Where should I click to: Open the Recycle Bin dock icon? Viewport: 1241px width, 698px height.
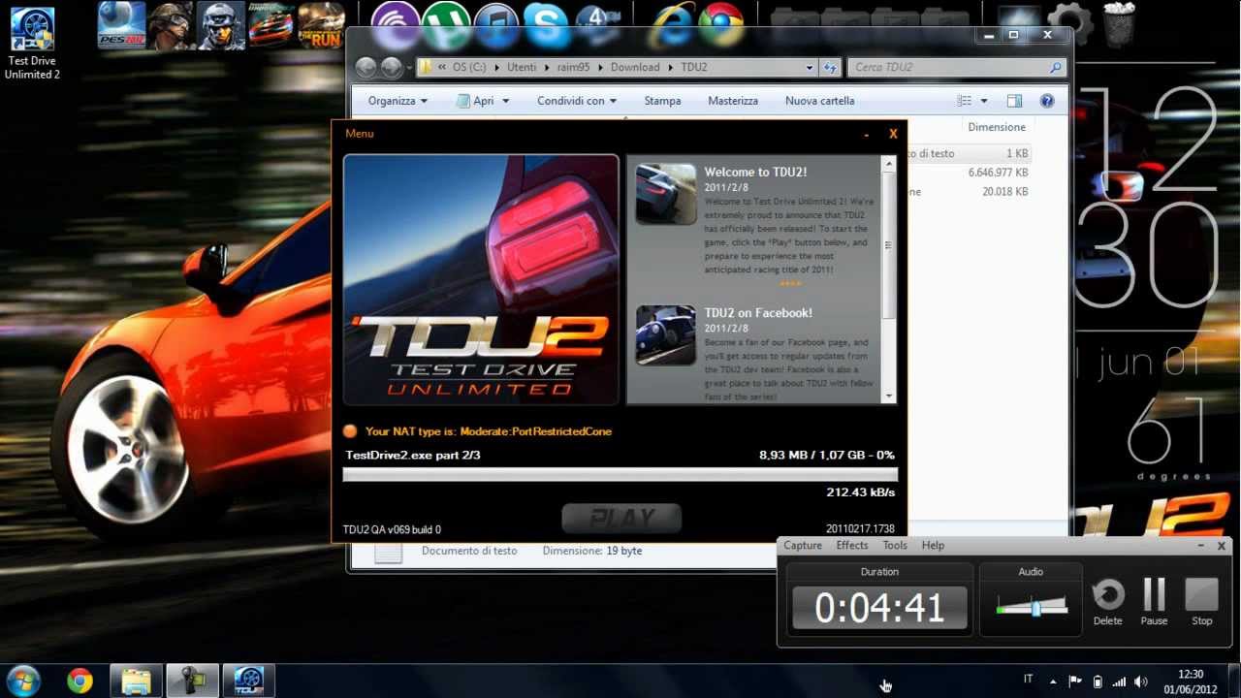(x=1119, y=23)
